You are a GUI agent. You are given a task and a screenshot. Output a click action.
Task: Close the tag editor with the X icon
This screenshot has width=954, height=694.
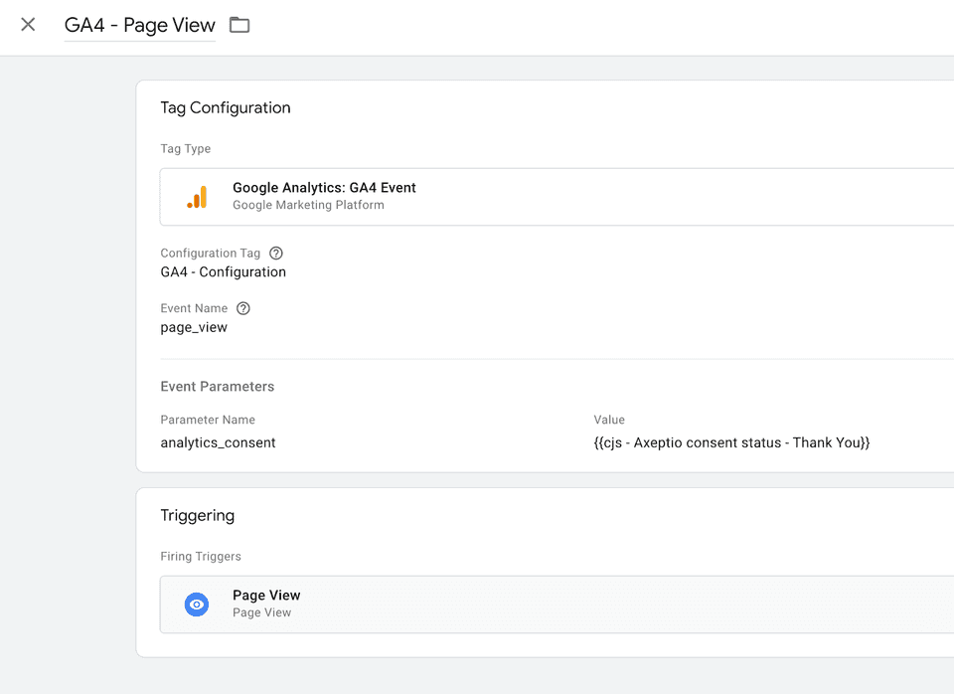28,25
